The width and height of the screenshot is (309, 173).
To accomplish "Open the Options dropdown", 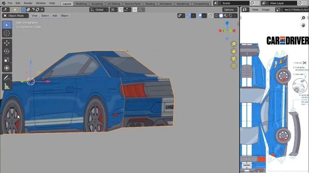I will pos(230,10).
